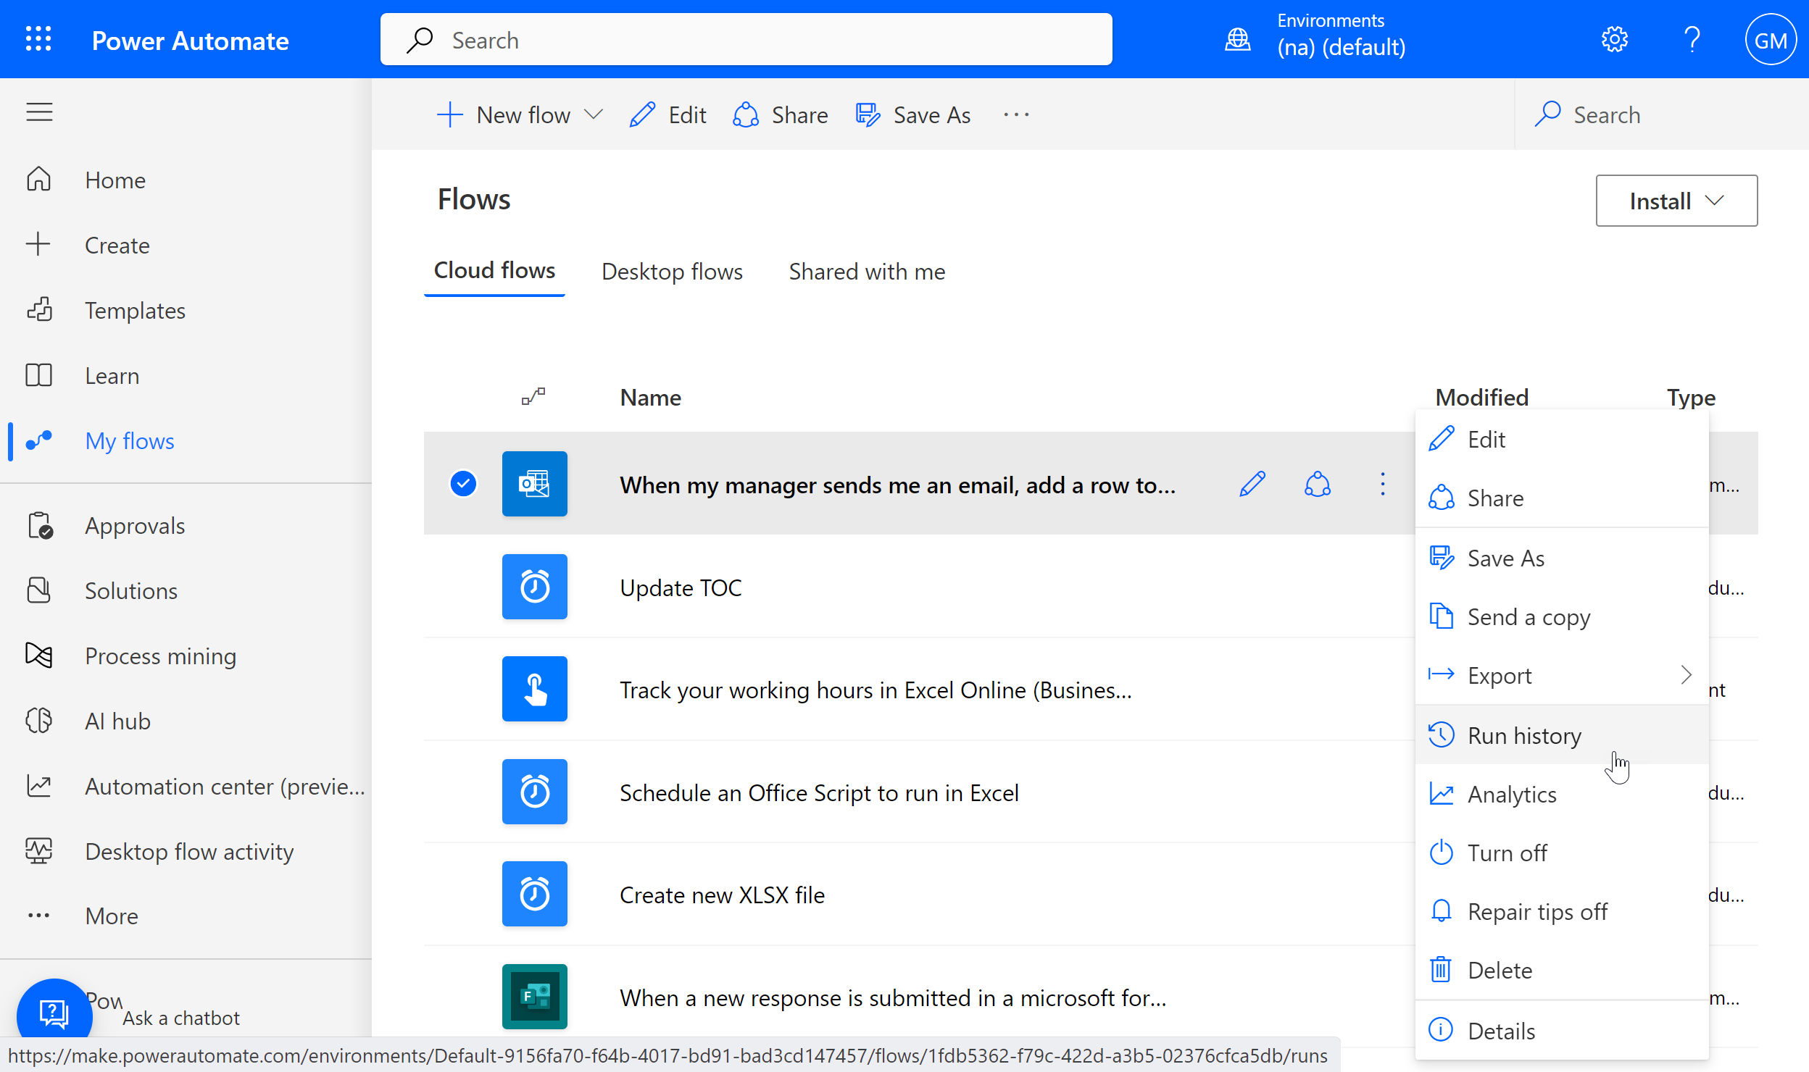Click share icon on selected flow row
This screenshot has width=1809, height=1072.
[1317, 484]
